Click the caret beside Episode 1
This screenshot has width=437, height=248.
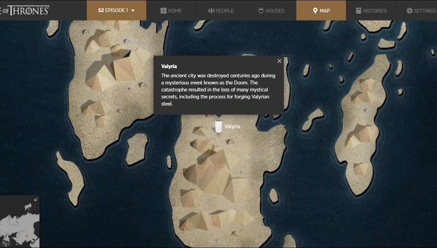click(x=133, y=11)
